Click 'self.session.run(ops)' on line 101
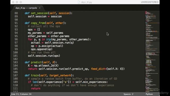This screenshot has width=170, height=96. pyautogui.click(x=44, y=56)
